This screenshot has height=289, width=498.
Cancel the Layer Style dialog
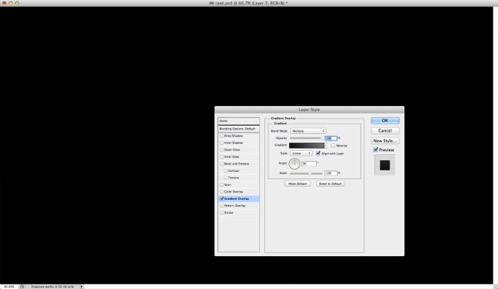click(385, 131)
